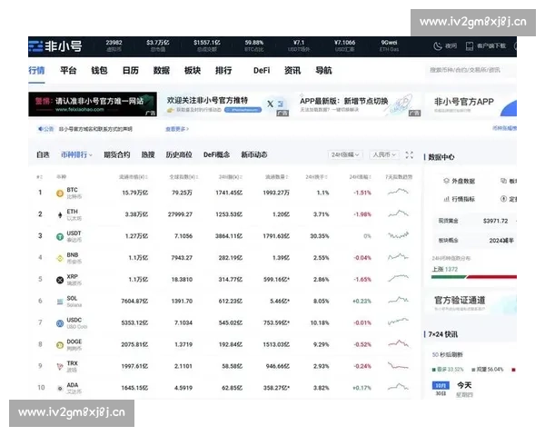Viewport: 545px width, 436px height.
Task: Open the 钱包 nav tab
Action: [x=99, y=71]
